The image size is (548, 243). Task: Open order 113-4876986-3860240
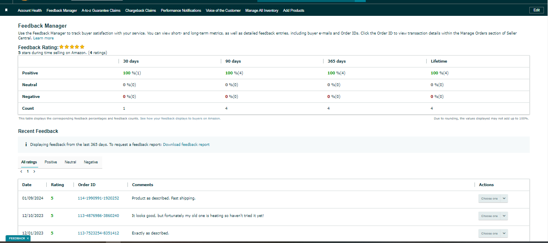pyautogui.click(x=98, y=216)
